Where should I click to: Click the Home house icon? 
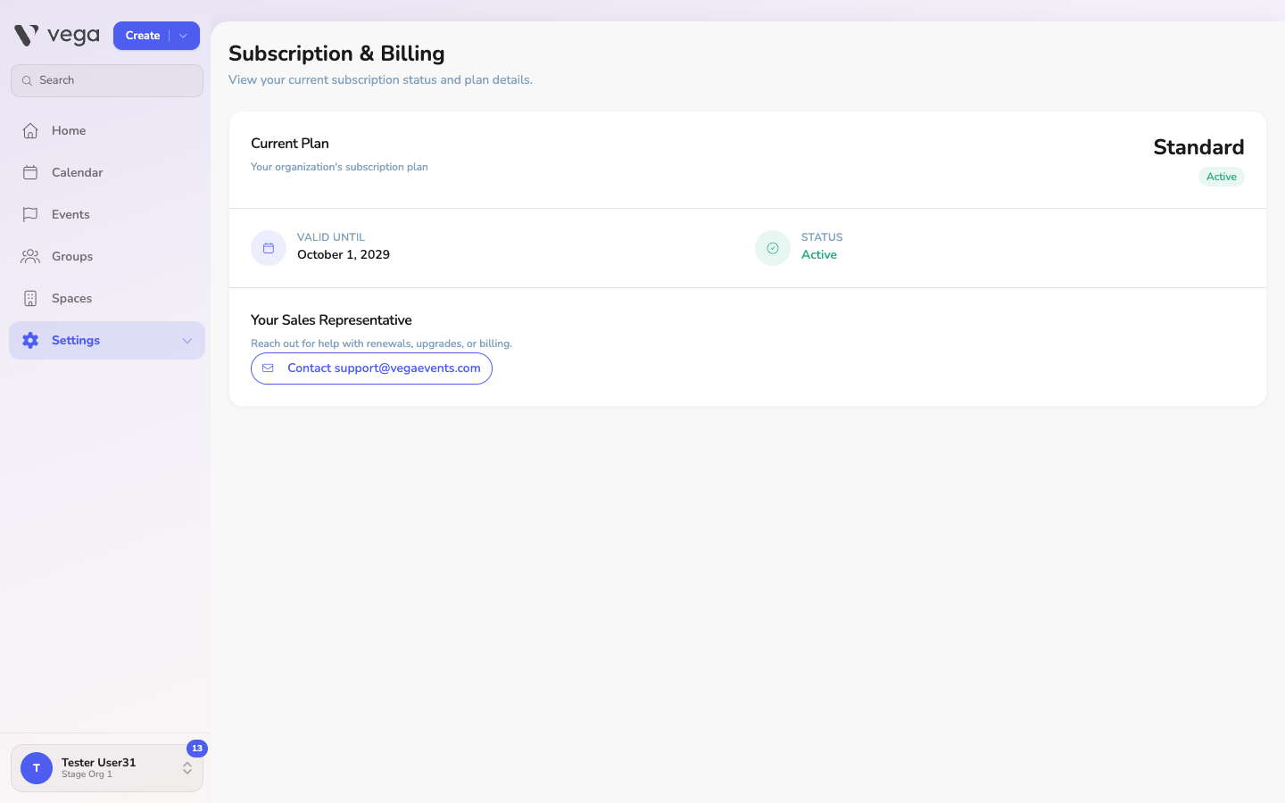coord(30,131)
